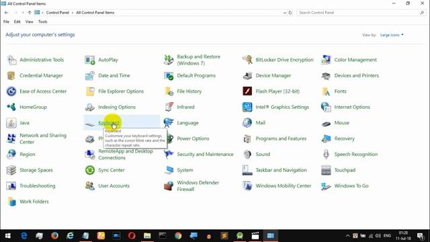The image size is (430, 242).
Task: Show hidden system tray icons chevron
Action: click(x=347, y=236)
